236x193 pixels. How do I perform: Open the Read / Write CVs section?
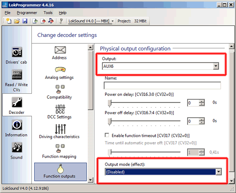tap(17, 80)
